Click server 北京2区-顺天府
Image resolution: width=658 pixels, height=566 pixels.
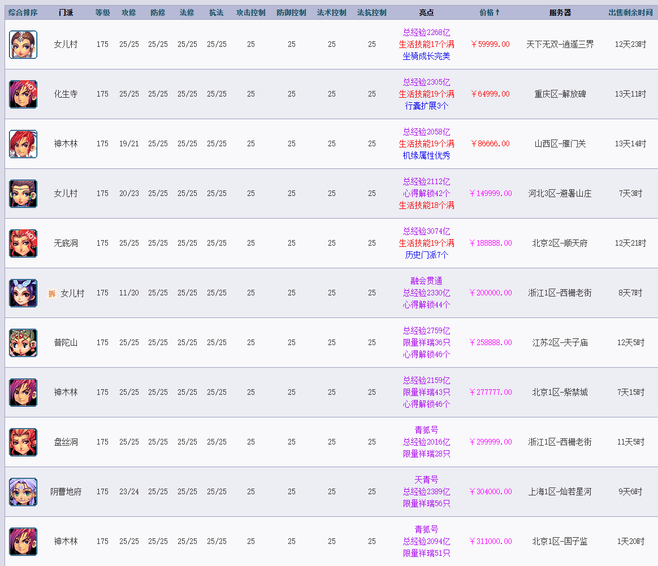pos(560,243)
